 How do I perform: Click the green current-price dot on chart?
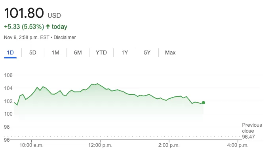tap(203, 103)
